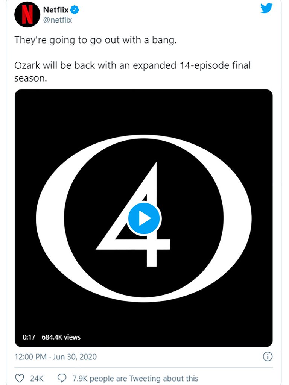Click the 24K likes count
289x385 pixels.
click(x=37, y=378)
